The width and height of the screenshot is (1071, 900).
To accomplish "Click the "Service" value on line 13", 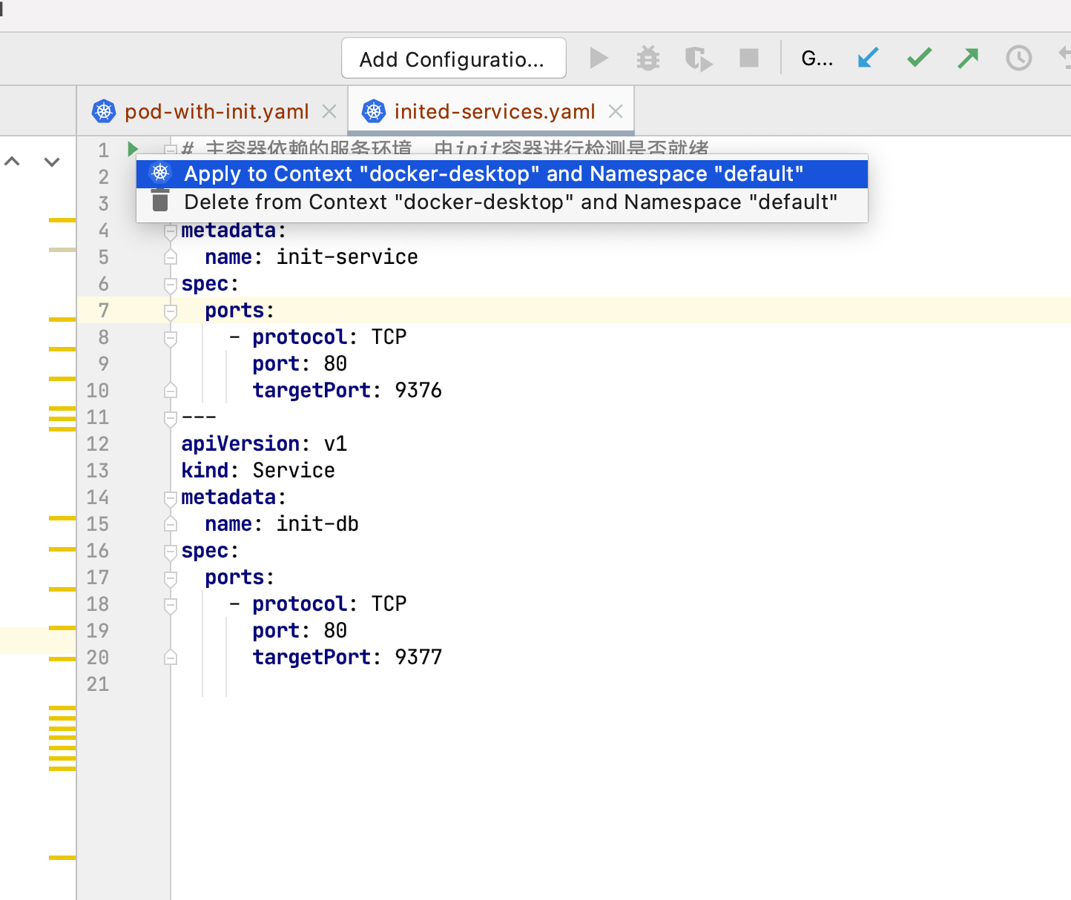I will pyautogui.click(x=294, y=471).
